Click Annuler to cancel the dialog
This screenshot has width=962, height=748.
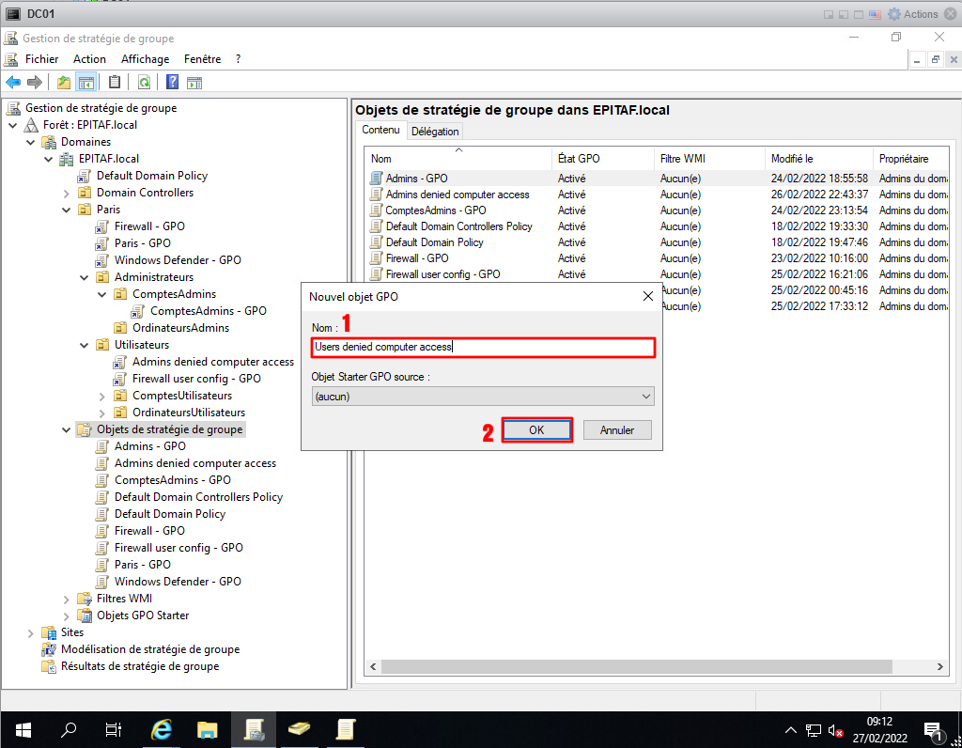(x=617, y=430)
